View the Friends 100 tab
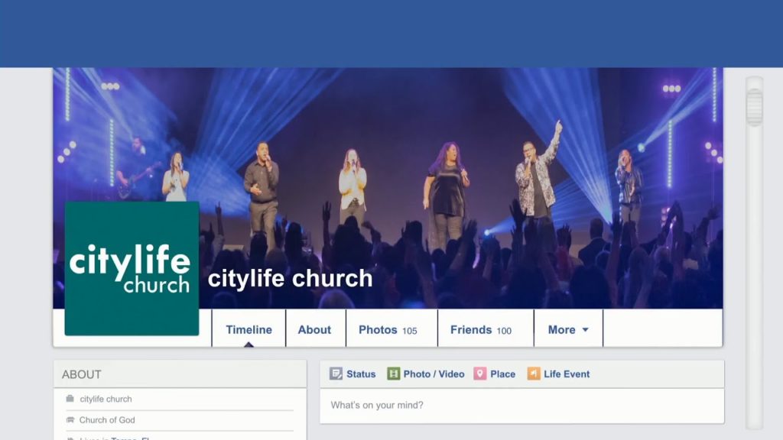Image resolution: width=783 pixels, height=440 pixels. (480, 329)
